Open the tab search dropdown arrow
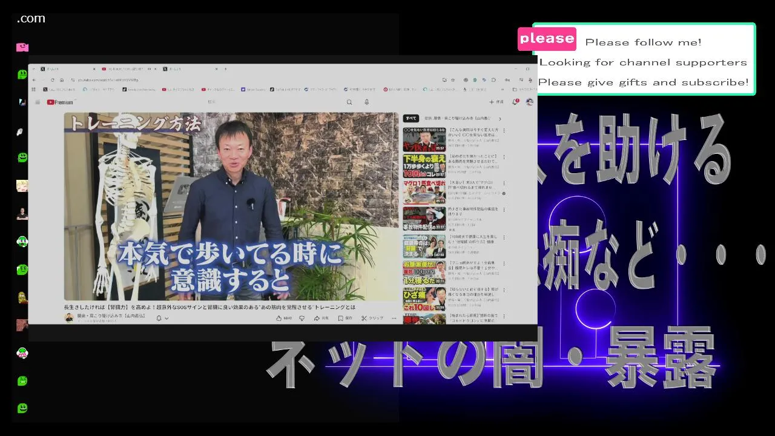Viewport: 775px width, 436px height. [x=34, y=69]
